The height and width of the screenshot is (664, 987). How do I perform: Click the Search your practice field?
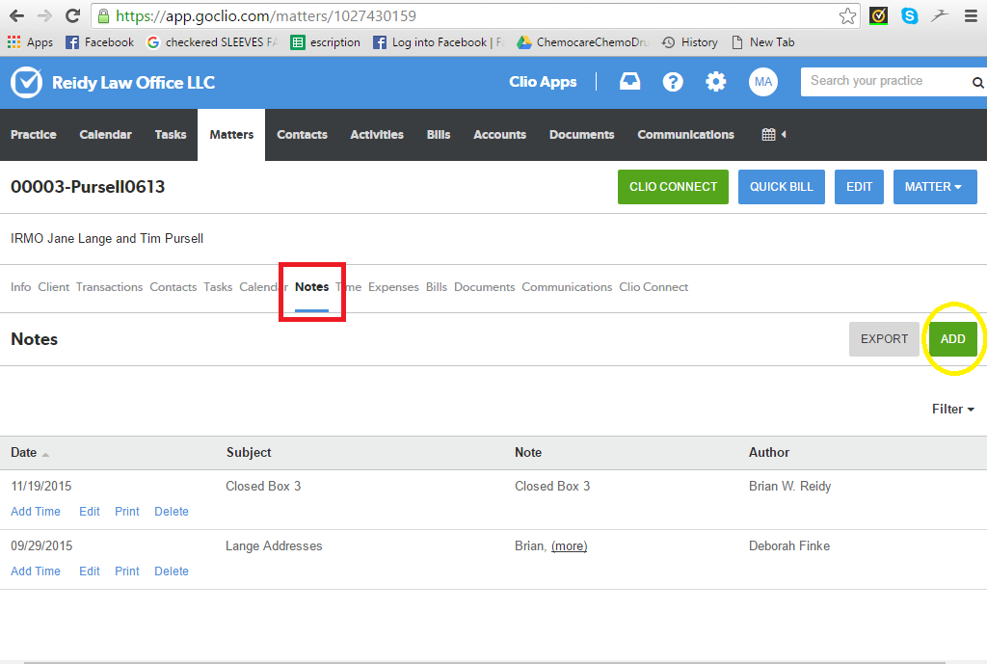[885, 81]
